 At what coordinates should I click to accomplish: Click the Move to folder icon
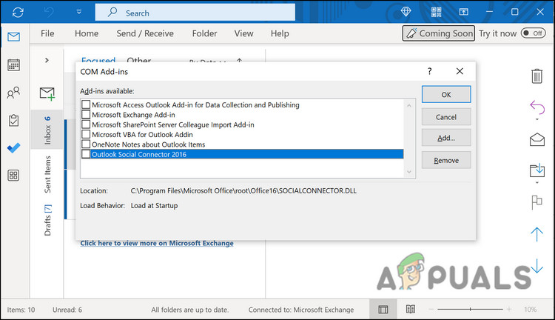click(537, 170)
